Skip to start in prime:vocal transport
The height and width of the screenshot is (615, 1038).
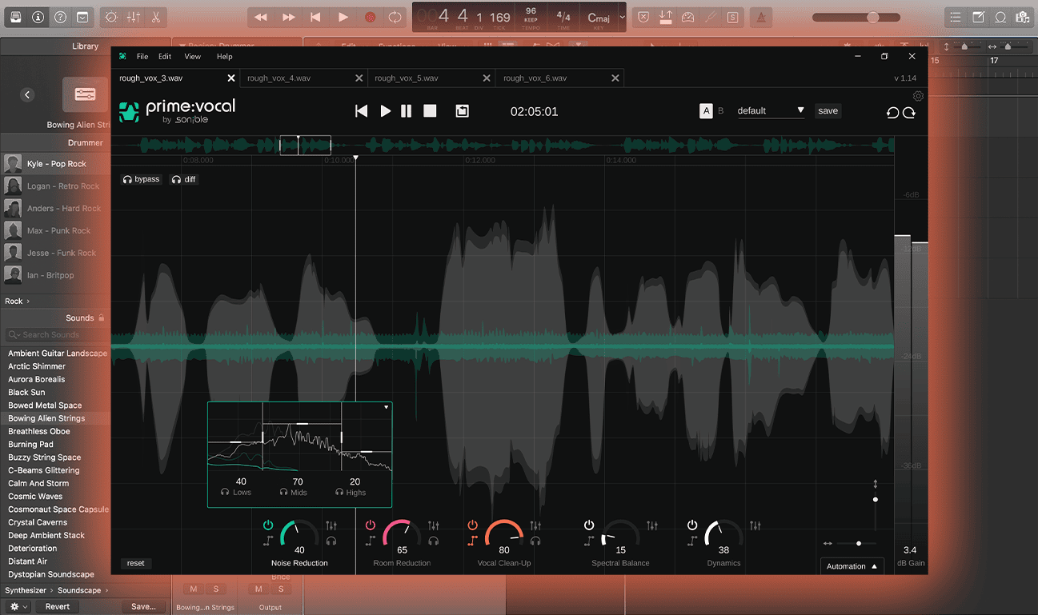tap(362, 111)
